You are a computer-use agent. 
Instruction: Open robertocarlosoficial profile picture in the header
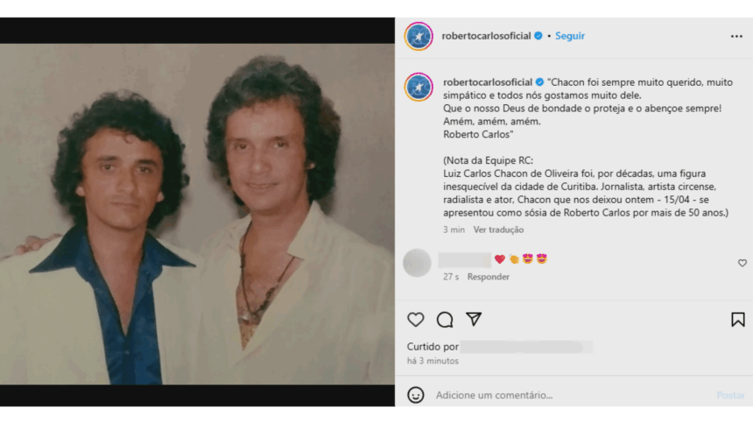[x=419, y=36]
